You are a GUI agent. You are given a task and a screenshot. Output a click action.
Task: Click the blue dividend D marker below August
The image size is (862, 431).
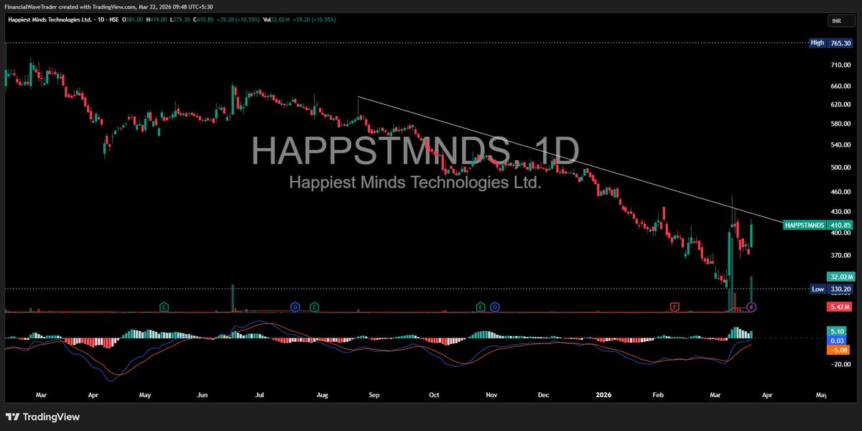click(295, 307)
